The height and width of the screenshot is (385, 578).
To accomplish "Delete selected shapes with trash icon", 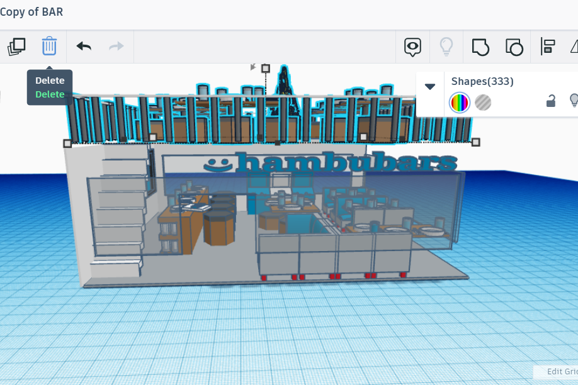I will click(49, 46).
